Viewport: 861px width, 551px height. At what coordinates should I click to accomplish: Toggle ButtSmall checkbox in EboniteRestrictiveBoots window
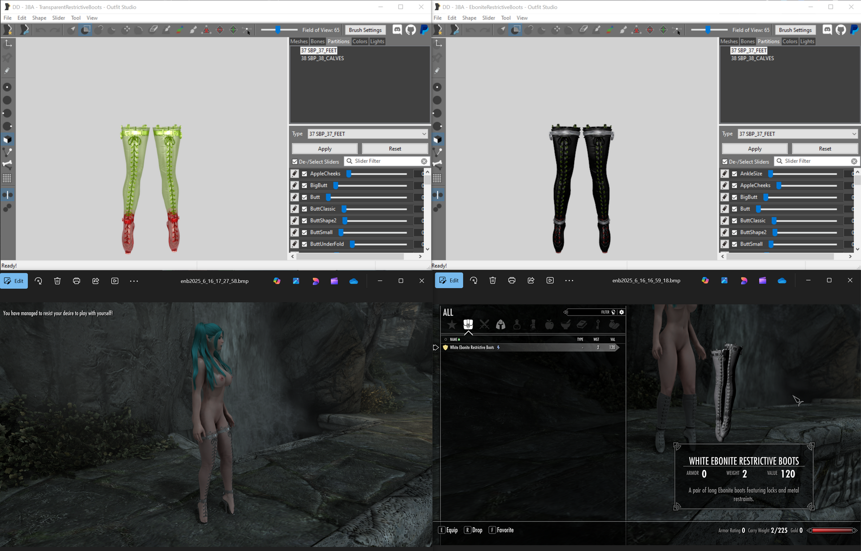tap(735, 244)
